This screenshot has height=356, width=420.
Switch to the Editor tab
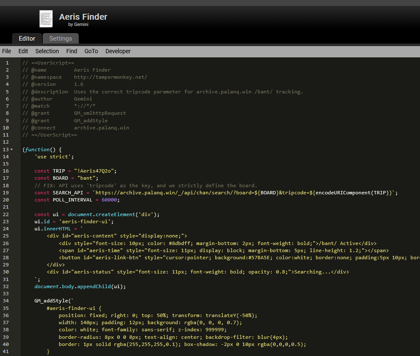click(x=27, y=38)
